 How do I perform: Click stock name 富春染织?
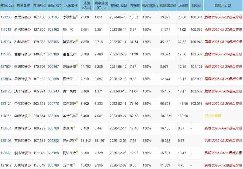[69, 54]
